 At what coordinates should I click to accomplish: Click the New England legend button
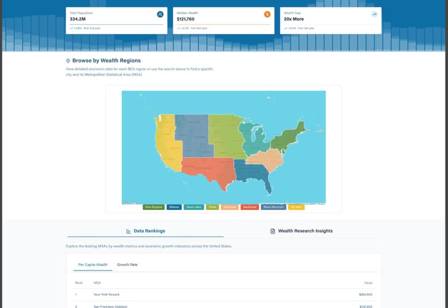click(x=154, y=207)
